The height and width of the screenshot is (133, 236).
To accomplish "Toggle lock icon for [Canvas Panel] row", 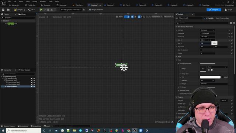I will point(32,79).
